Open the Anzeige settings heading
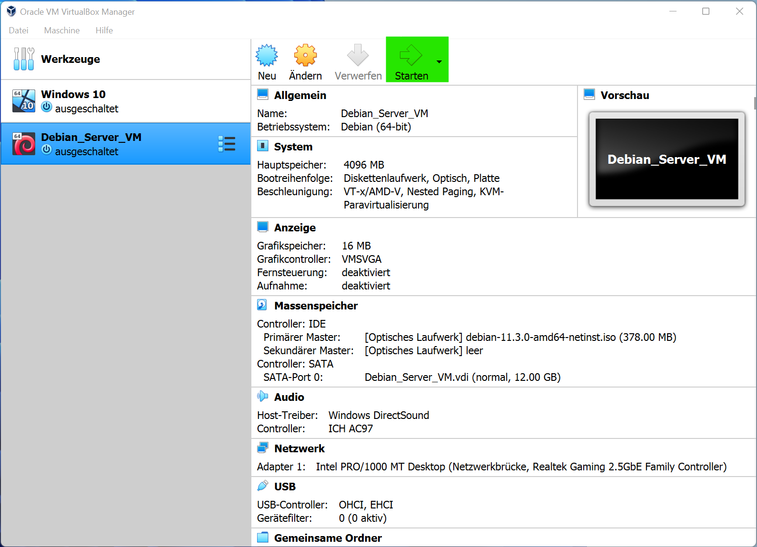 click(295, 228)
